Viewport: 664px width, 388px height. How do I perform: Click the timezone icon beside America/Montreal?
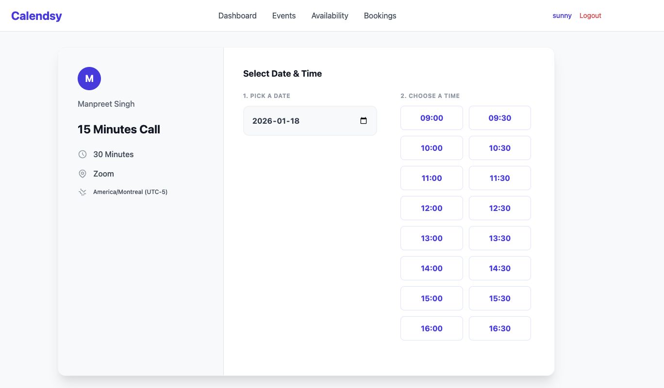(x=83, y=192)
